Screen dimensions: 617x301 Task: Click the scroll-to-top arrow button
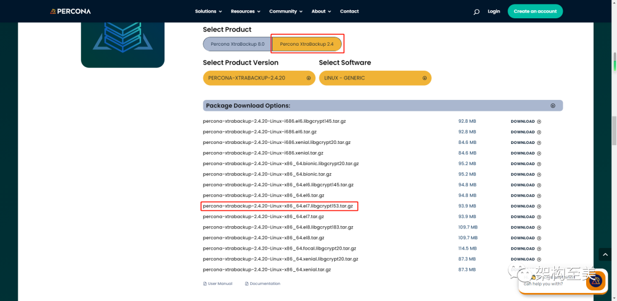[605, 254]
